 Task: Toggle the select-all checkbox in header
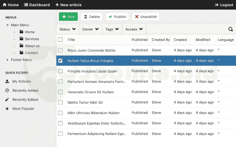point(61,40)
